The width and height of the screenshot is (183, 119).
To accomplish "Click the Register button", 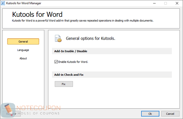I will [x=12, y=114].
